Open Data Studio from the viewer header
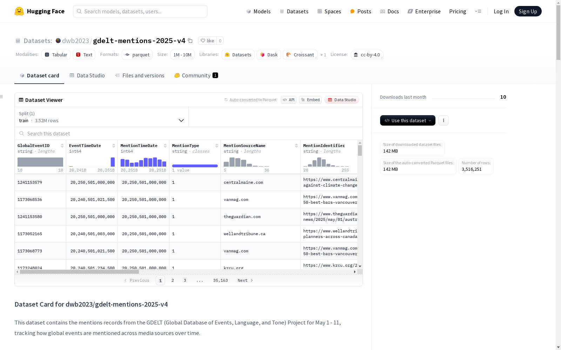 (x=342, y=100)
